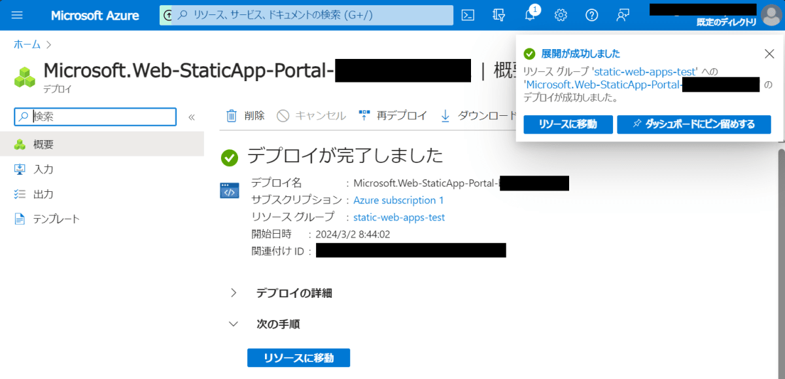Open portal settings gear

[x=561, y=15]
